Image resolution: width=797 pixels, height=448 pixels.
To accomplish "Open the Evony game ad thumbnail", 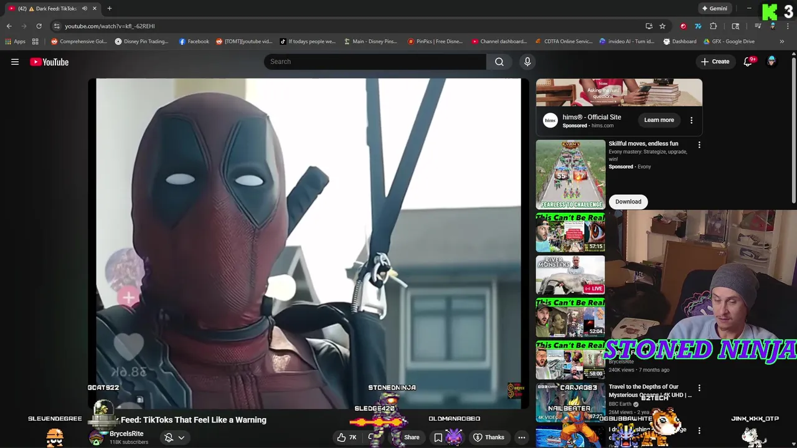I will [x=570, y=174].
